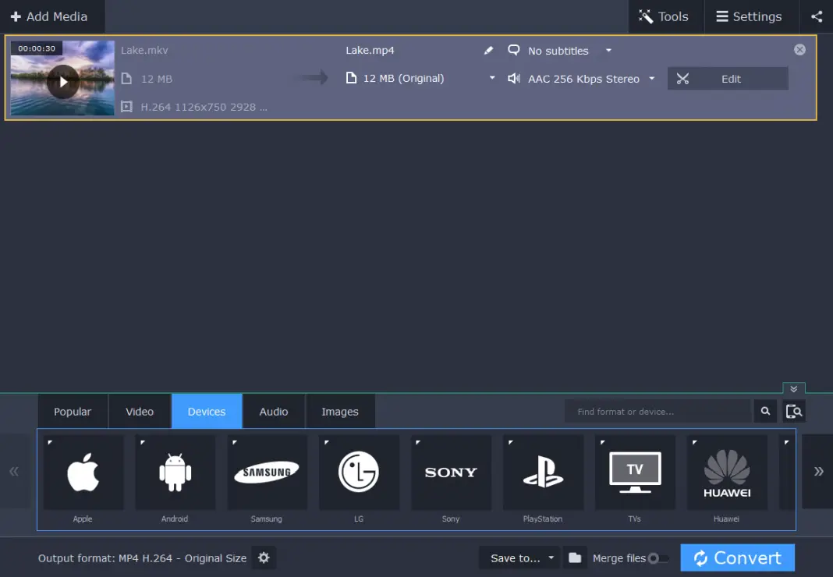Open output format settings gear
This screenshot has height=577, width=833.
click(264, 558)
